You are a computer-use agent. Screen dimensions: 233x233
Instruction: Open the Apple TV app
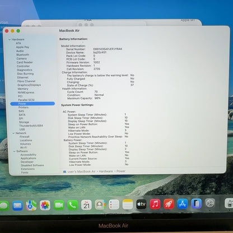(x=141, y=204)
